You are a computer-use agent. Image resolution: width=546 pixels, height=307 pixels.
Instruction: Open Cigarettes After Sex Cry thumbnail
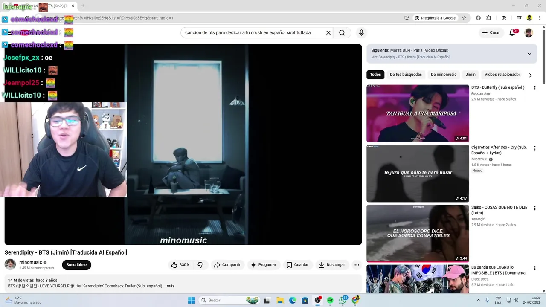[418, 174]
